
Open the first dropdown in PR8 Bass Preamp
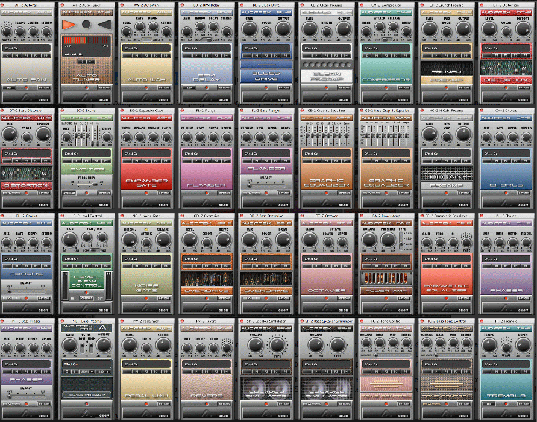(87, 371)
